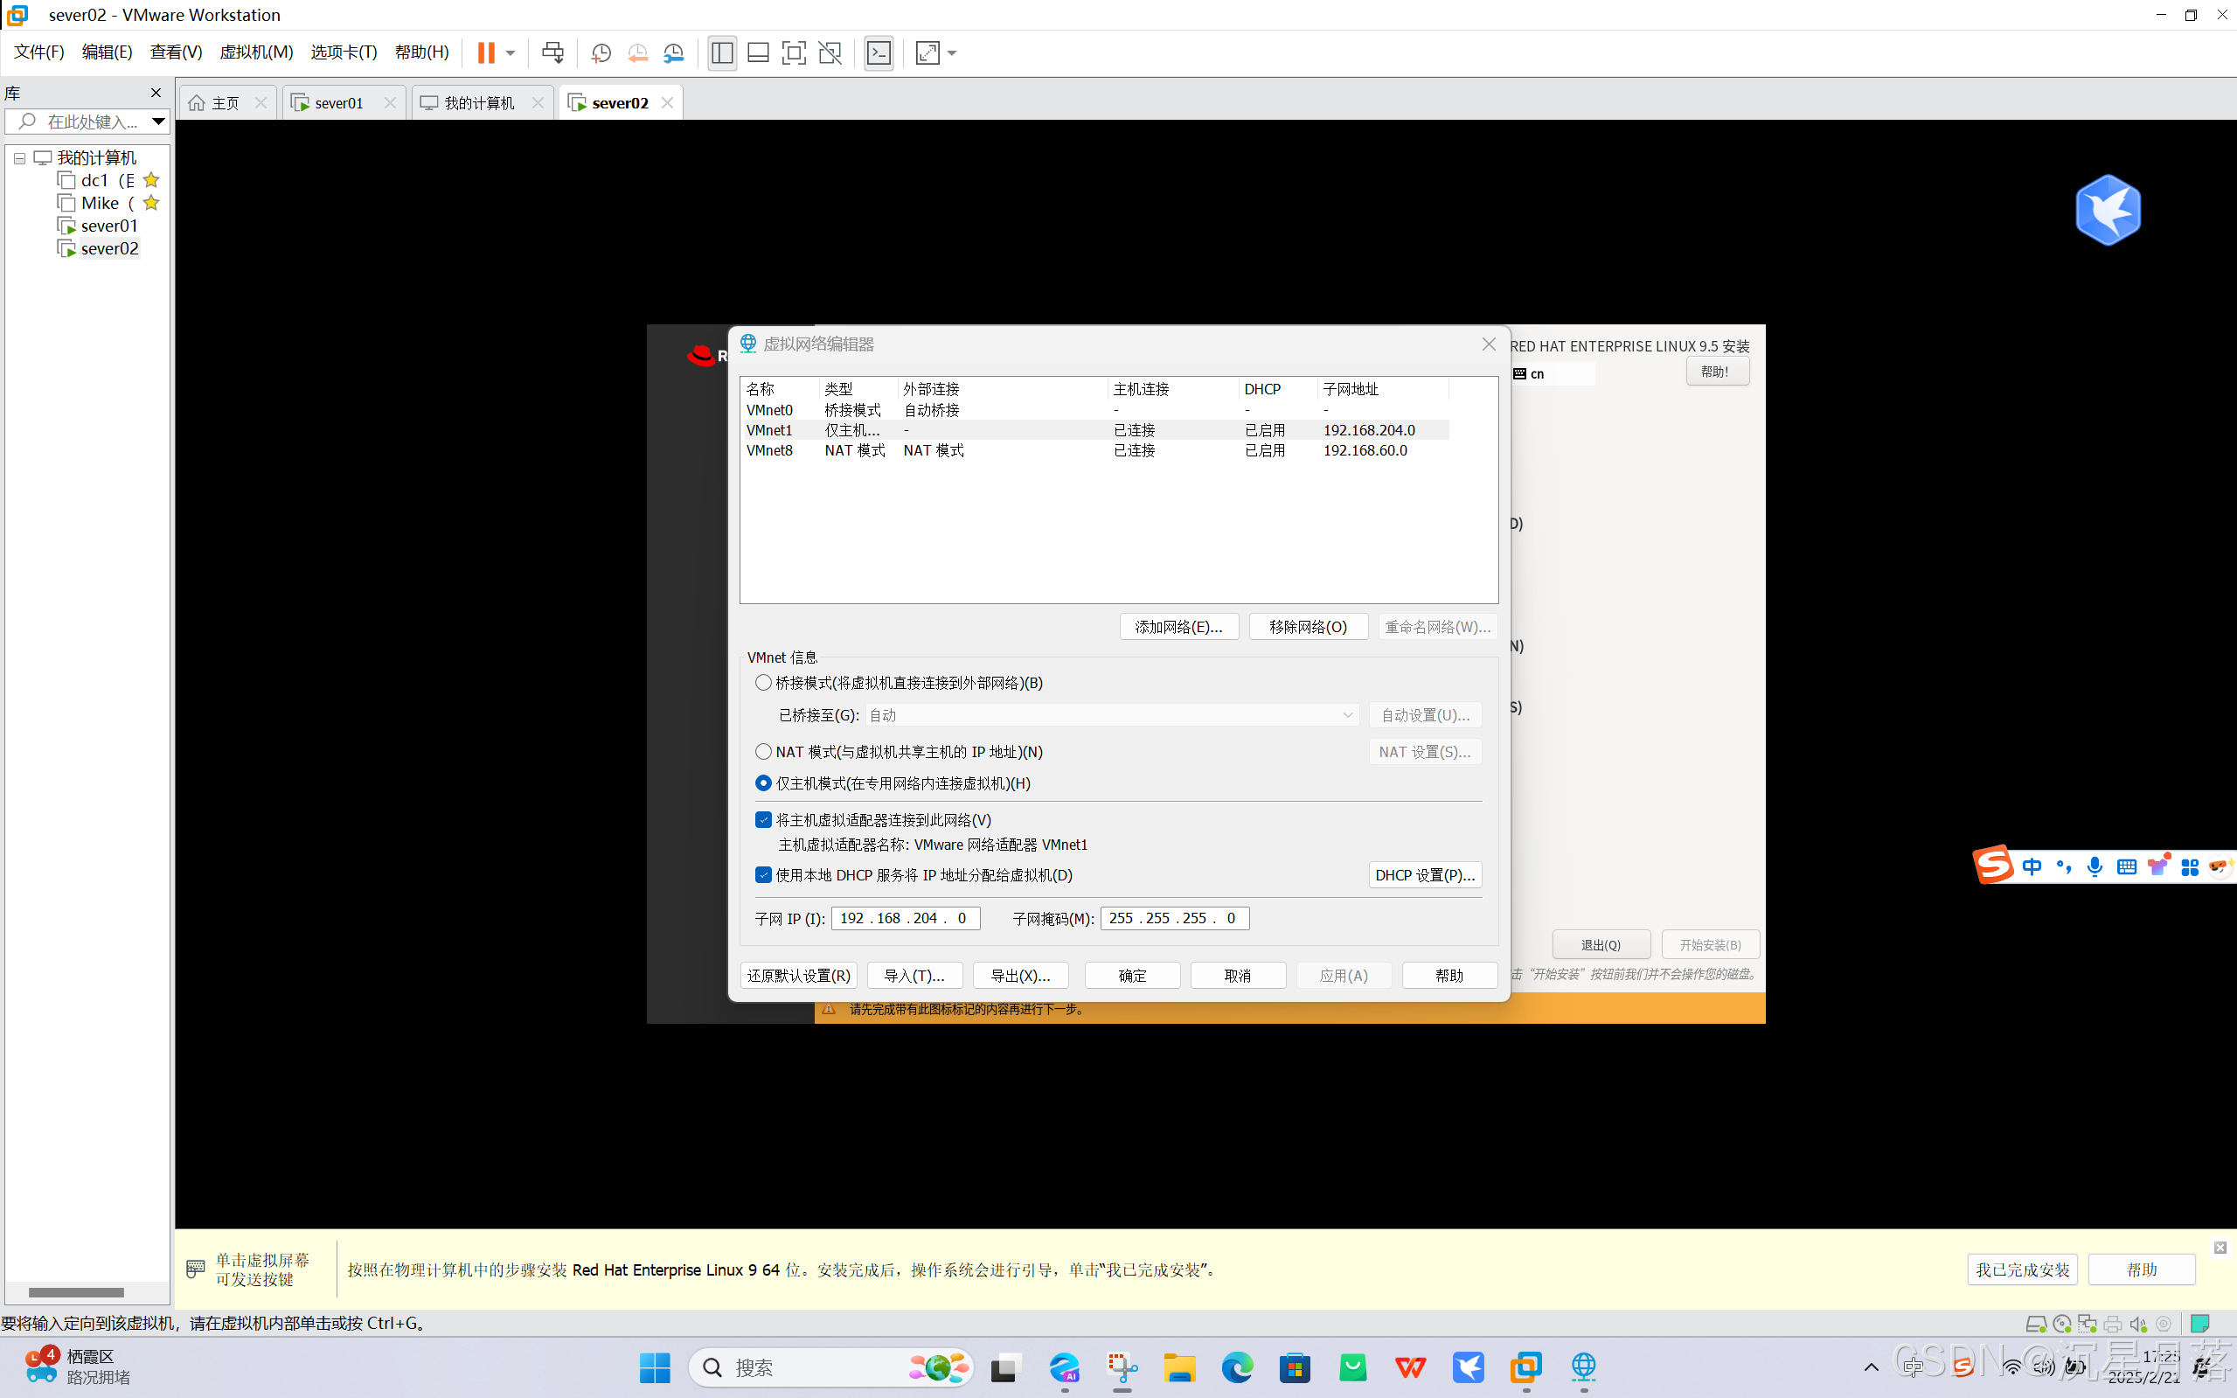This screenshot has height=1398, width=2237.
Task: Click the pause virtual machine icon
Action: tap(485, 52)
